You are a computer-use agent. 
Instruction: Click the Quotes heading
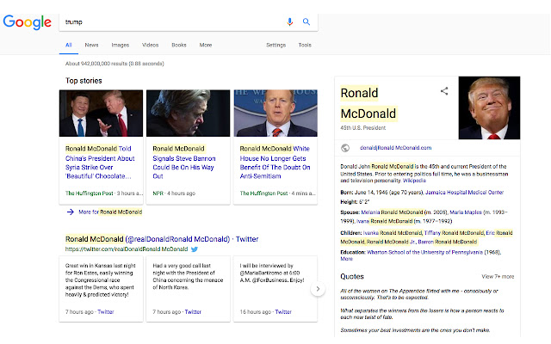pyautogui.click(x=352, y=277)
